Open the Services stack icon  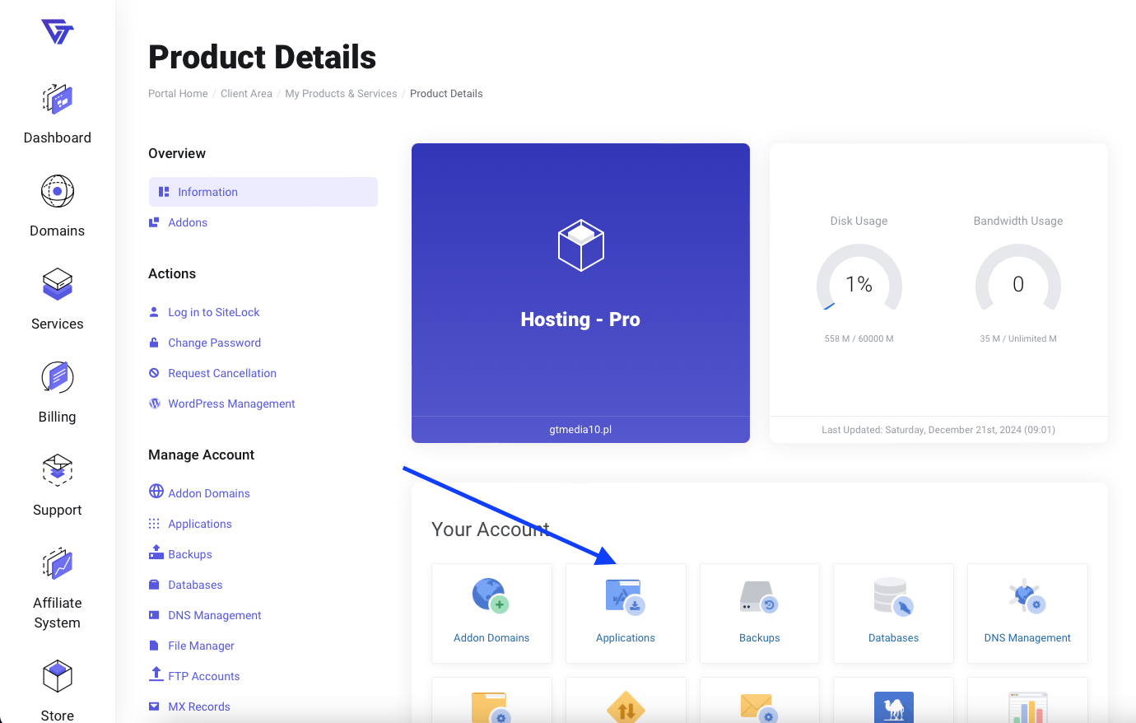[x=58, y=284]
